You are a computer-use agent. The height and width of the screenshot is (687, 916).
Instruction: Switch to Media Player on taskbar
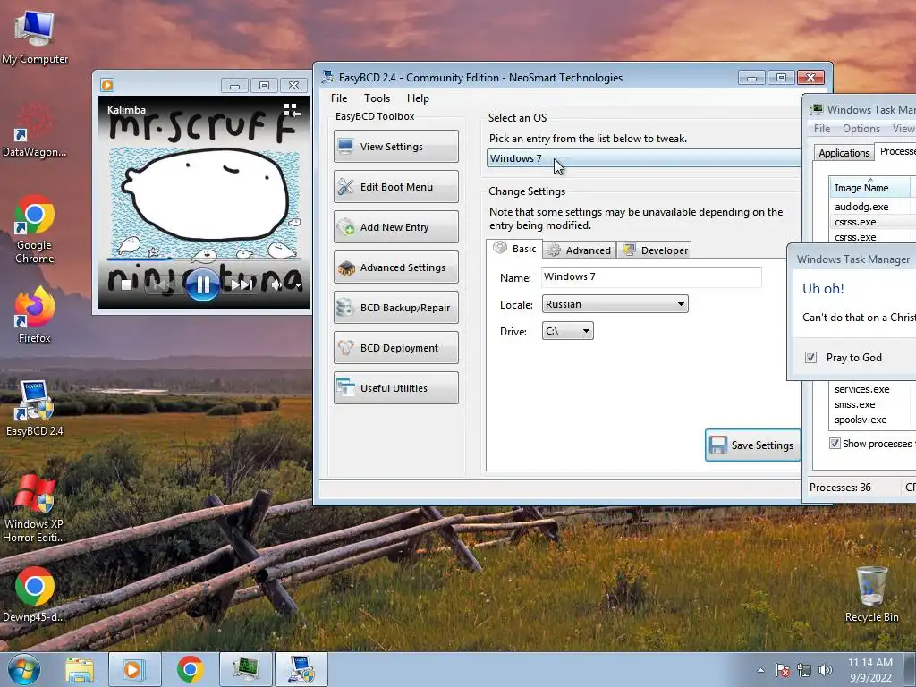coord(135,669)
